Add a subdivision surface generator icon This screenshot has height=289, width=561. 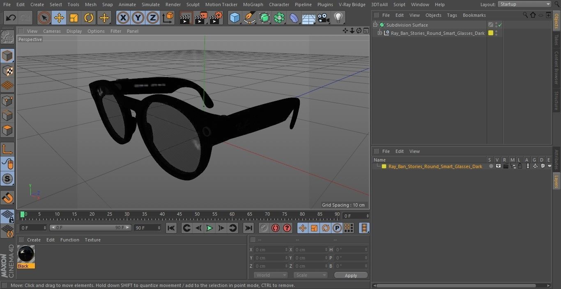(264, 18)
